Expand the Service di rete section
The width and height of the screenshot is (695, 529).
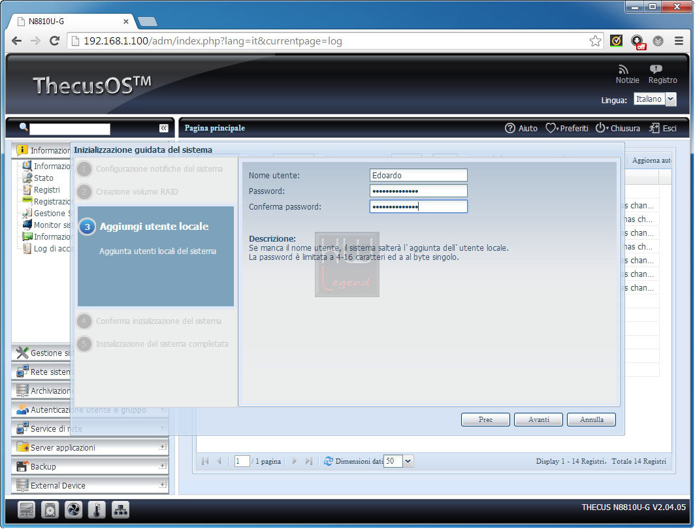(162, 428)
